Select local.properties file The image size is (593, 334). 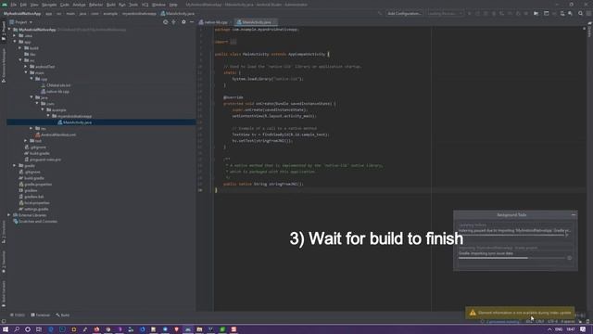[x=34, y=202]
